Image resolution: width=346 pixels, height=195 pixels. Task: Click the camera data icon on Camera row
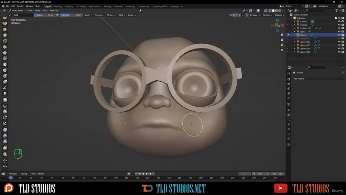(312, 21)
